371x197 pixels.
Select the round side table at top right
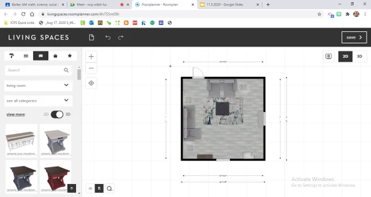click(243, 87)
